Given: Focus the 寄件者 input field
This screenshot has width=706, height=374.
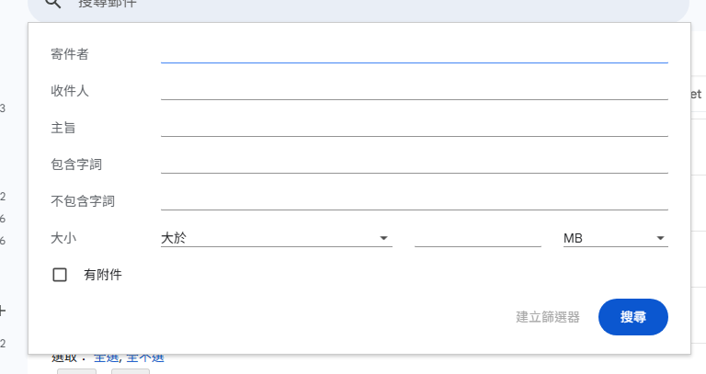Looking at the screenshot, I should point(414,53).
